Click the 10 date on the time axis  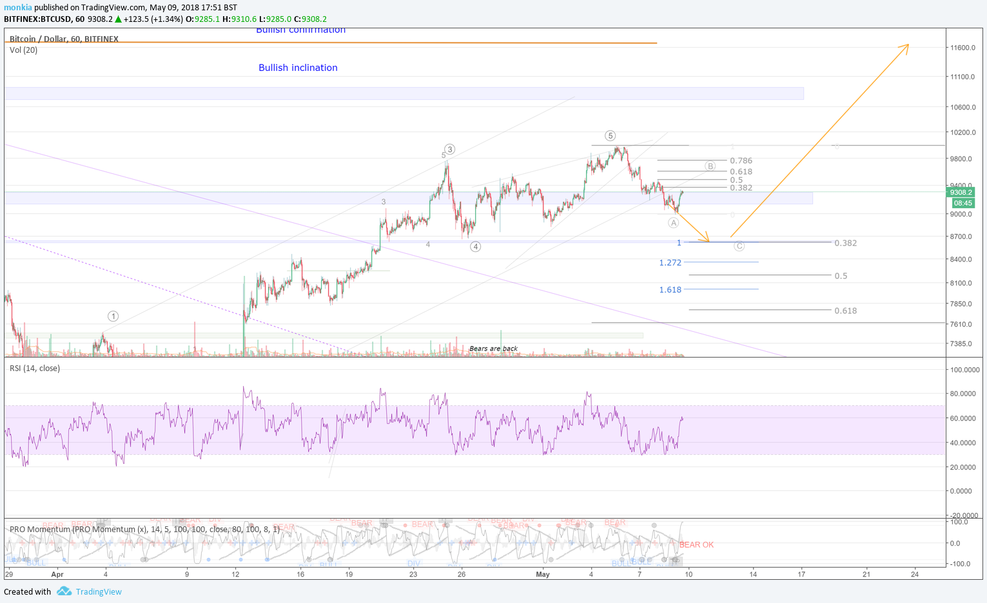(689, 575)
